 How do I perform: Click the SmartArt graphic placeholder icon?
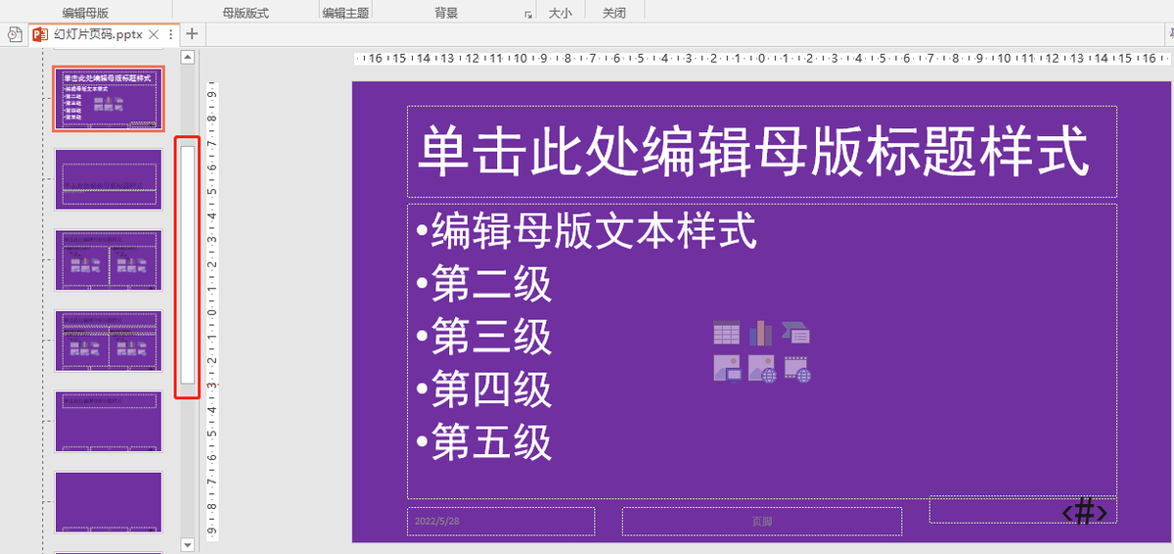[x=796, y=333]
